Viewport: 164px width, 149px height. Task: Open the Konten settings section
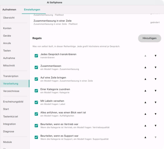[15, 28]
